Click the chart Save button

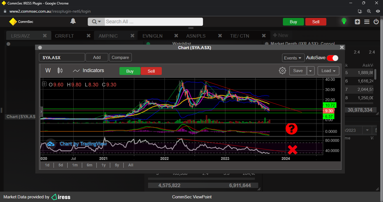[298, 71]
